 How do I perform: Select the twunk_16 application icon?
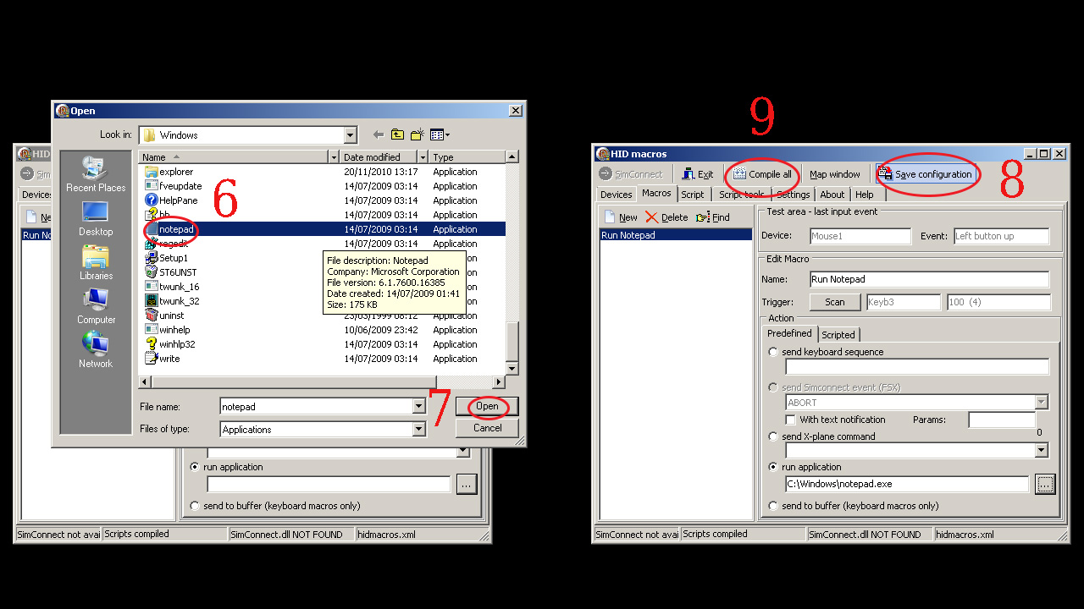point(152,287)
